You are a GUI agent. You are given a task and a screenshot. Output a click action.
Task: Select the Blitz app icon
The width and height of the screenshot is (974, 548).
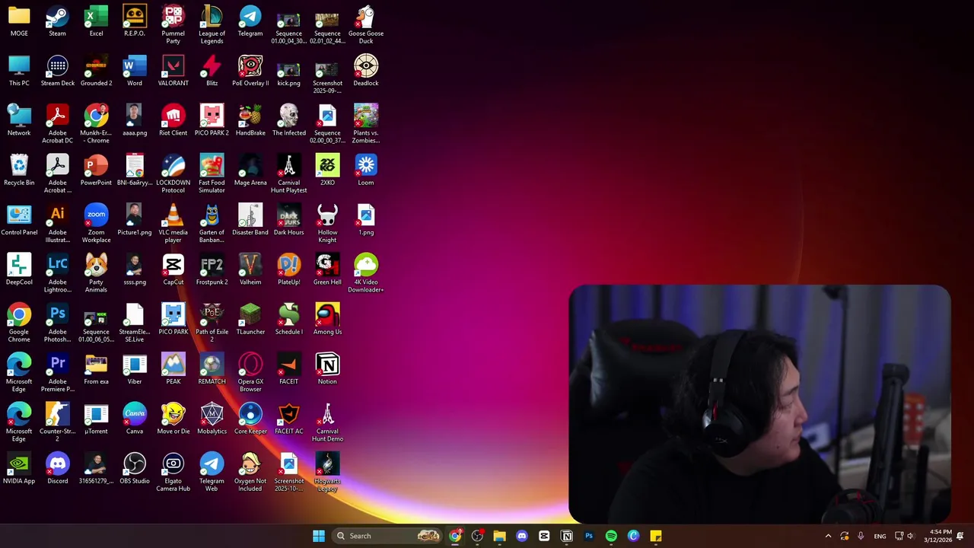coord(212,71)
